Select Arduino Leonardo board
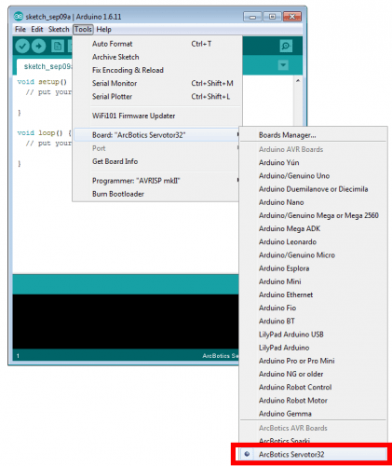Viewport: 392px width, 466px height. pos(314,242)
